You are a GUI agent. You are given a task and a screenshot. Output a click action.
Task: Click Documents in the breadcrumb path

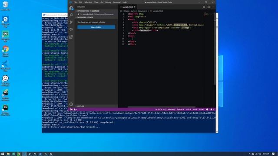(x=142, y=11)
